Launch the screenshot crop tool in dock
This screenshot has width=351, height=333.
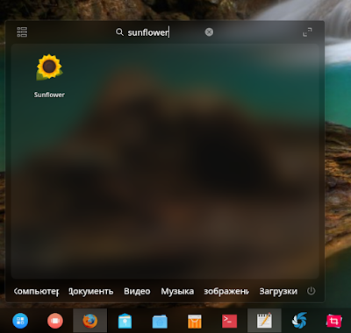(334, 321)
